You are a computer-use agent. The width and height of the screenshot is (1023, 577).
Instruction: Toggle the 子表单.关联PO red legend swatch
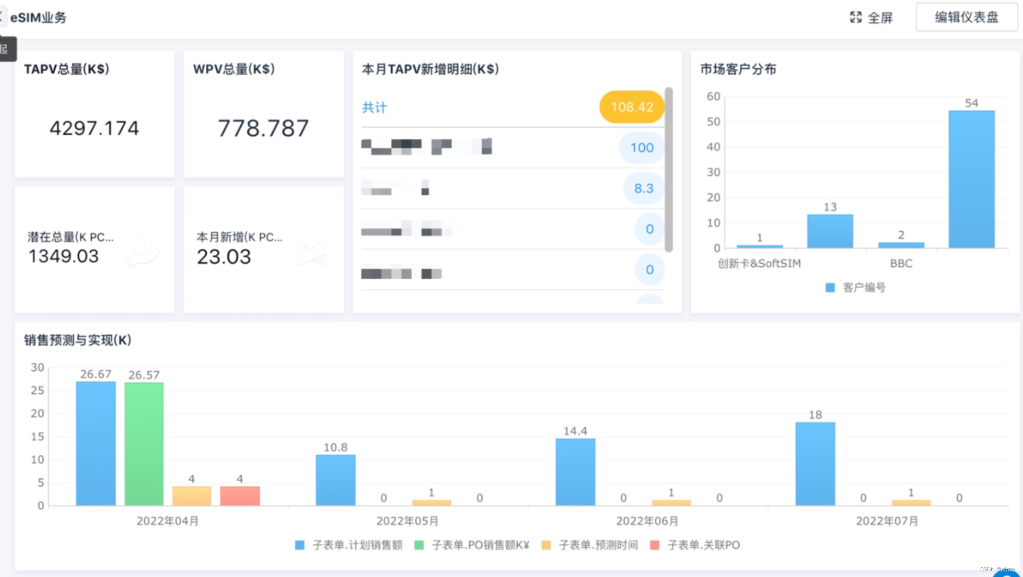[654, 545]
